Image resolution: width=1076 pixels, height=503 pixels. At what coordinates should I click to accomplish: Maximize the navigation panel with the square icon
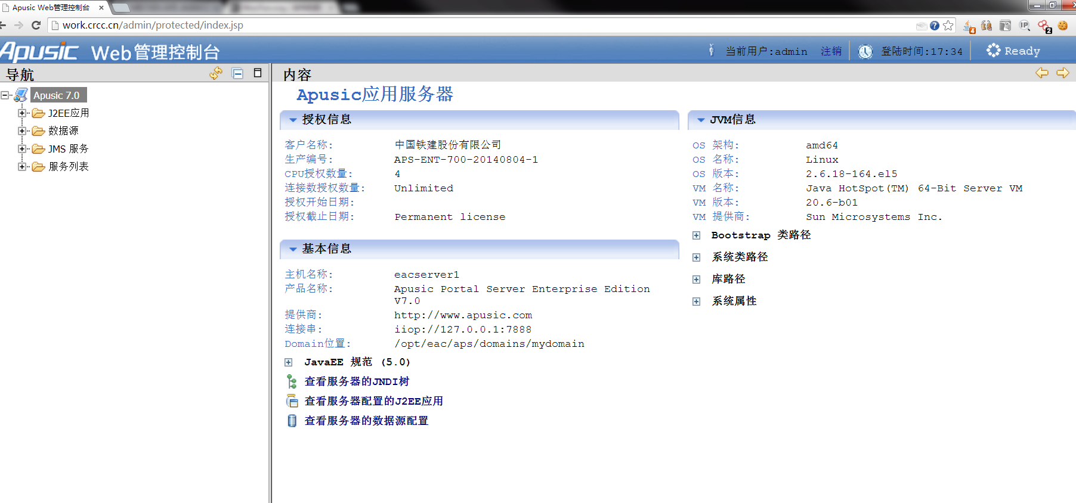[x=258, y=73]
